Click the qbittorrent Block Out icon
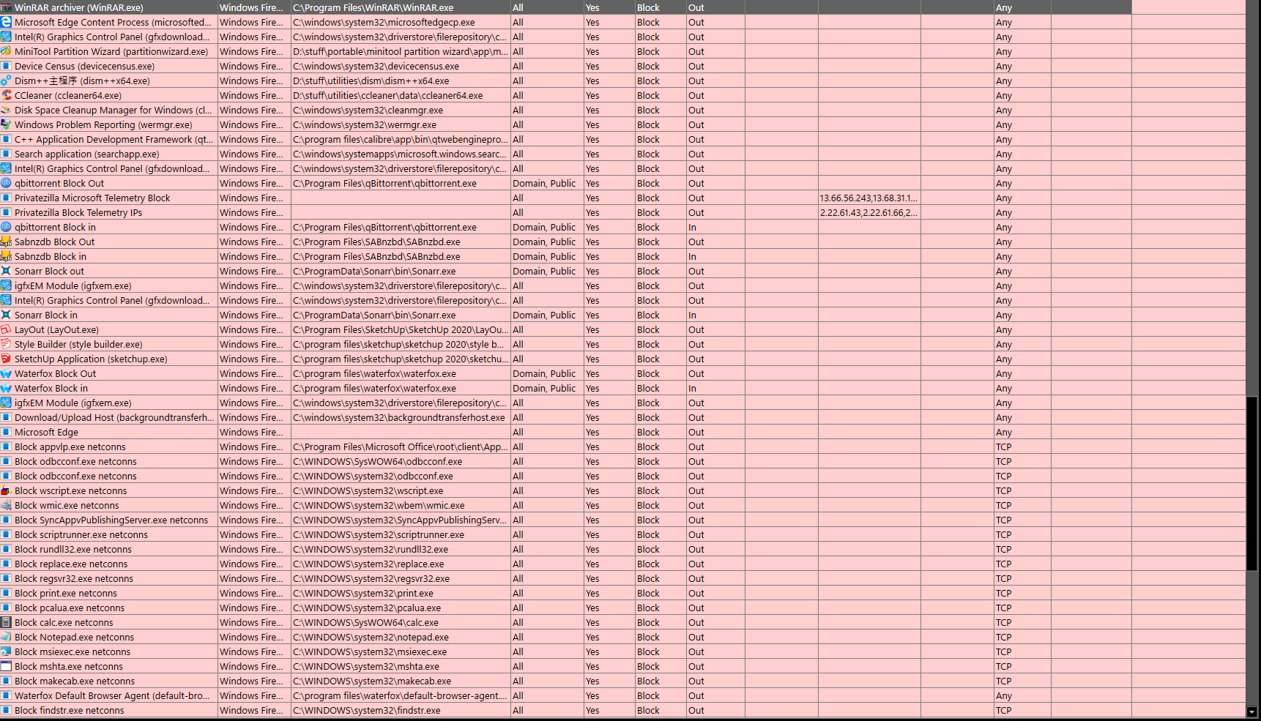 6,183
